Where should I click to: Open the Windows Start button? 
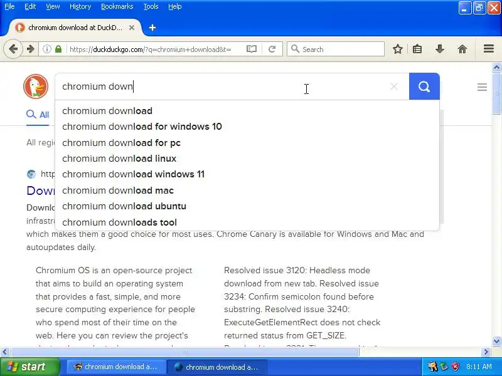tap(30, 367)
